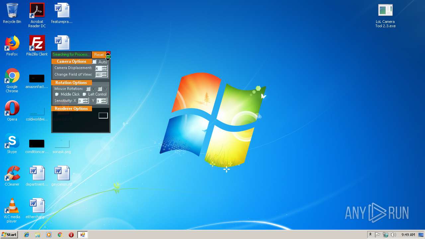425x239 pixels.
Task: Open the Action Center flag icon
Action: click(378, 235)
